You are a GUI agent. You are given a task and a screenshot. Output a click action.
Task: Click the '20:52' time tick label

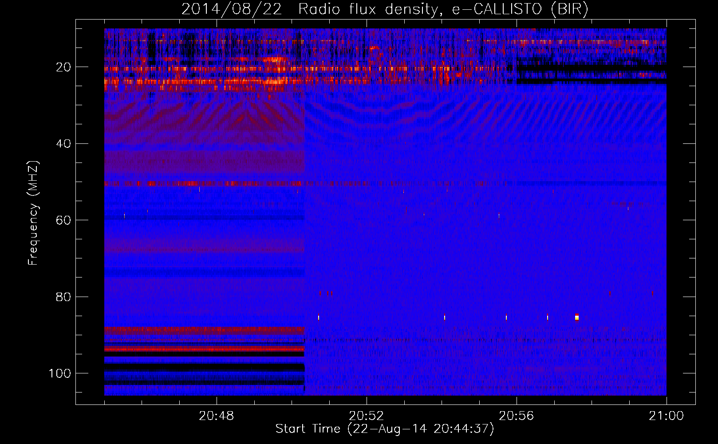point(367,416)
